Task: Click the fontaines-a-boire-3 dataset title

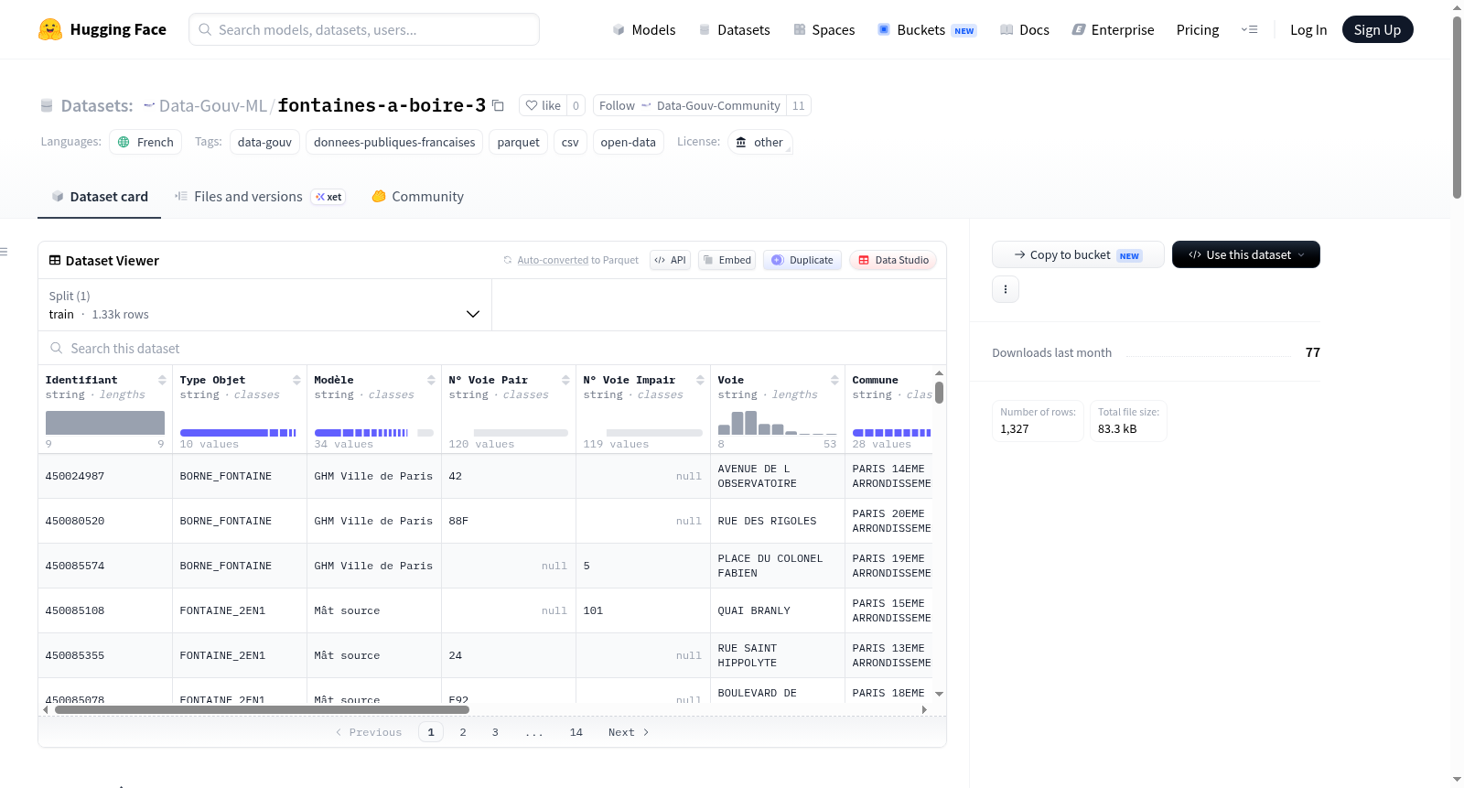Action: pyautogui.click(x=382, y=105)
